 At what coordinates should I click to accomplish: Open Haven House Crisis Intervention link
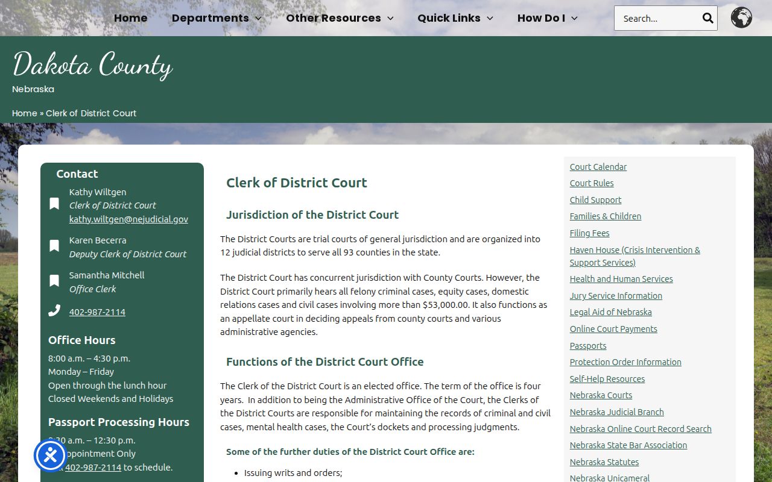[635, 256]
